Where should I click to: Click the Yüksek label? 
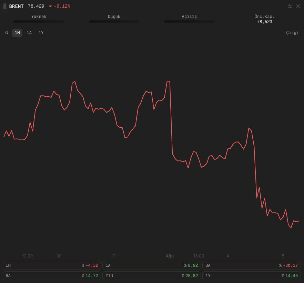(x=39, y=17)
